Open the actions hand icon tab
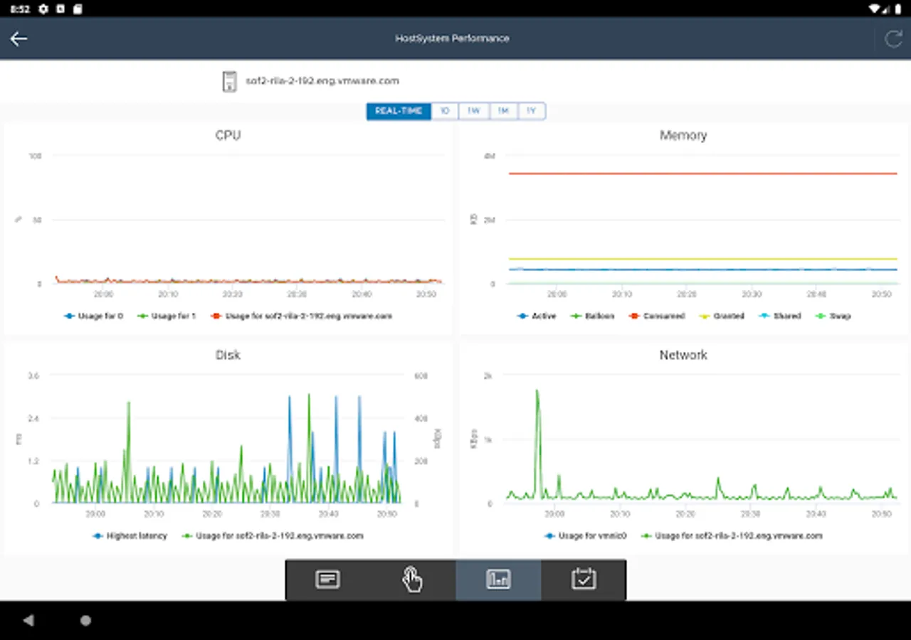 413,580
